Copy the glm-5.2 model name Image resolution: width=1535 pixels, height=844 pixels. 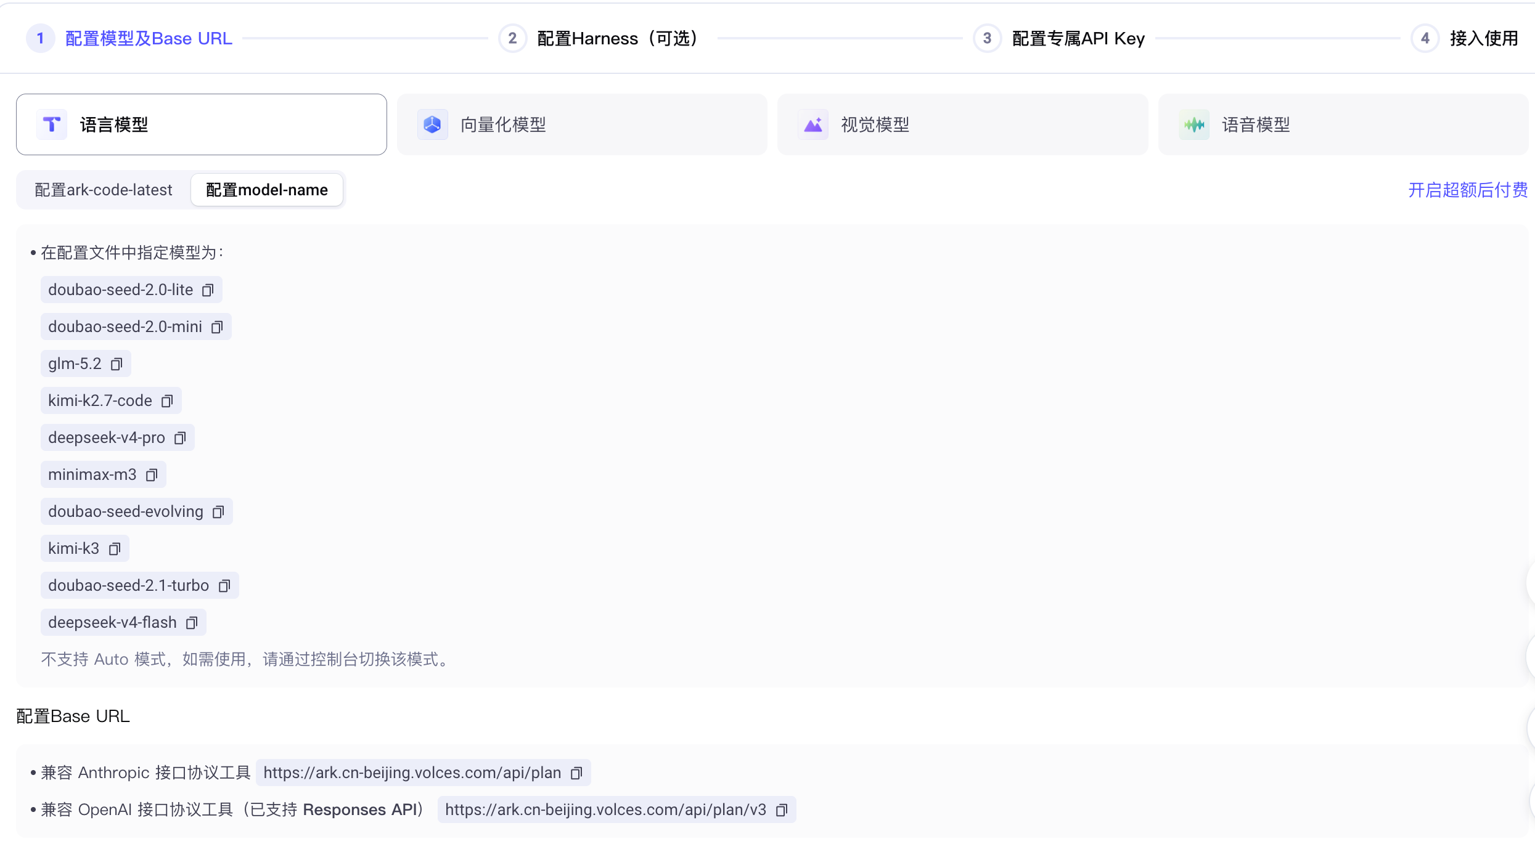[x=117, y=364]
